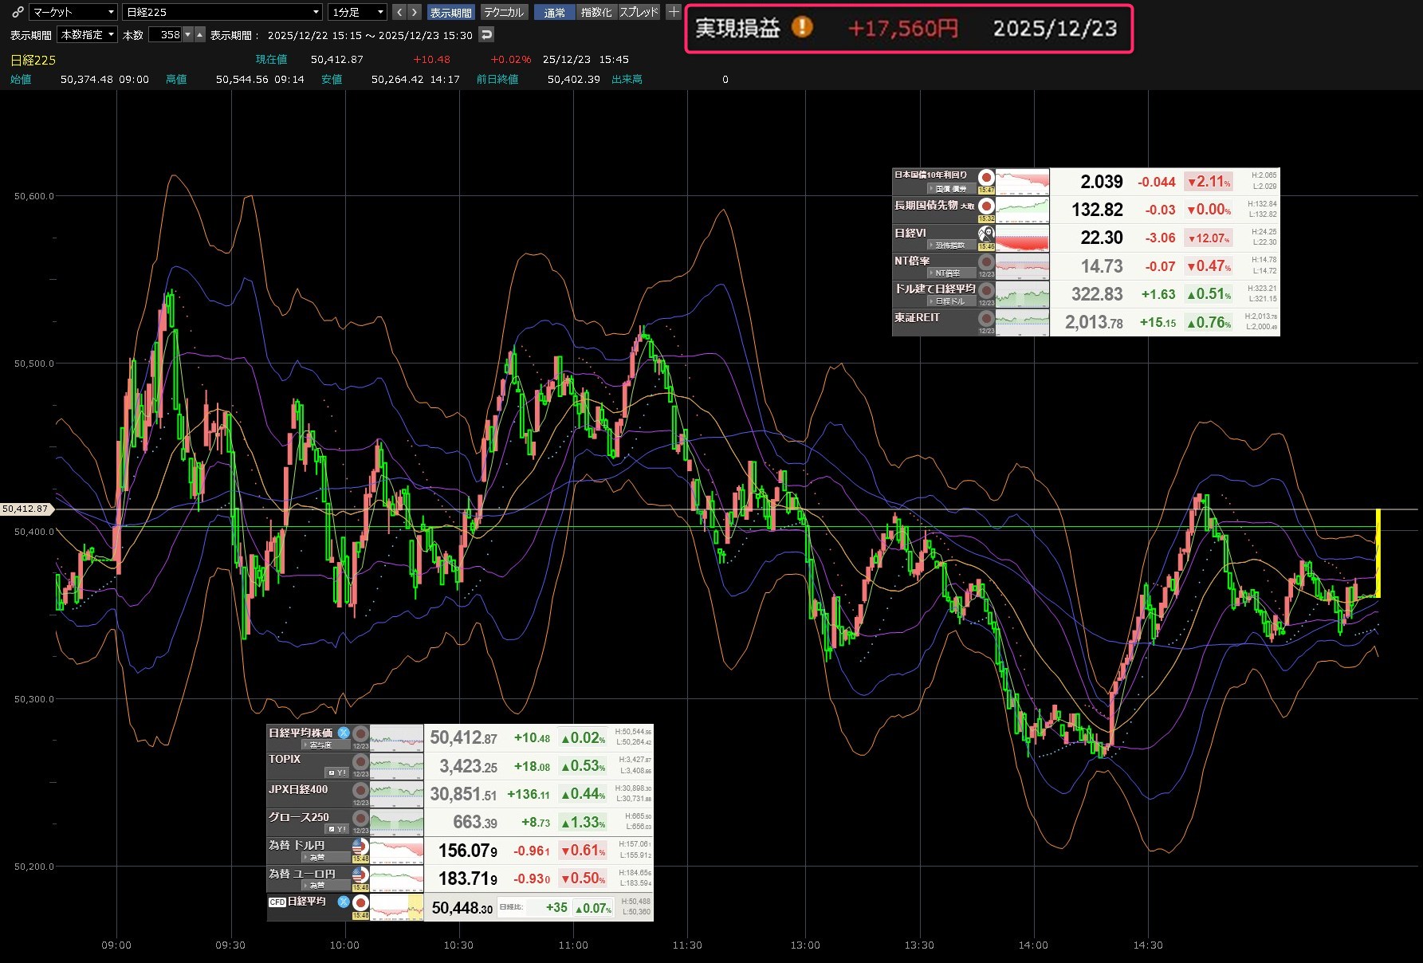Enable 指数化 display mode
Viewport: 1423px width, 963px height.
pyautogui.click(x=596, y=12)
